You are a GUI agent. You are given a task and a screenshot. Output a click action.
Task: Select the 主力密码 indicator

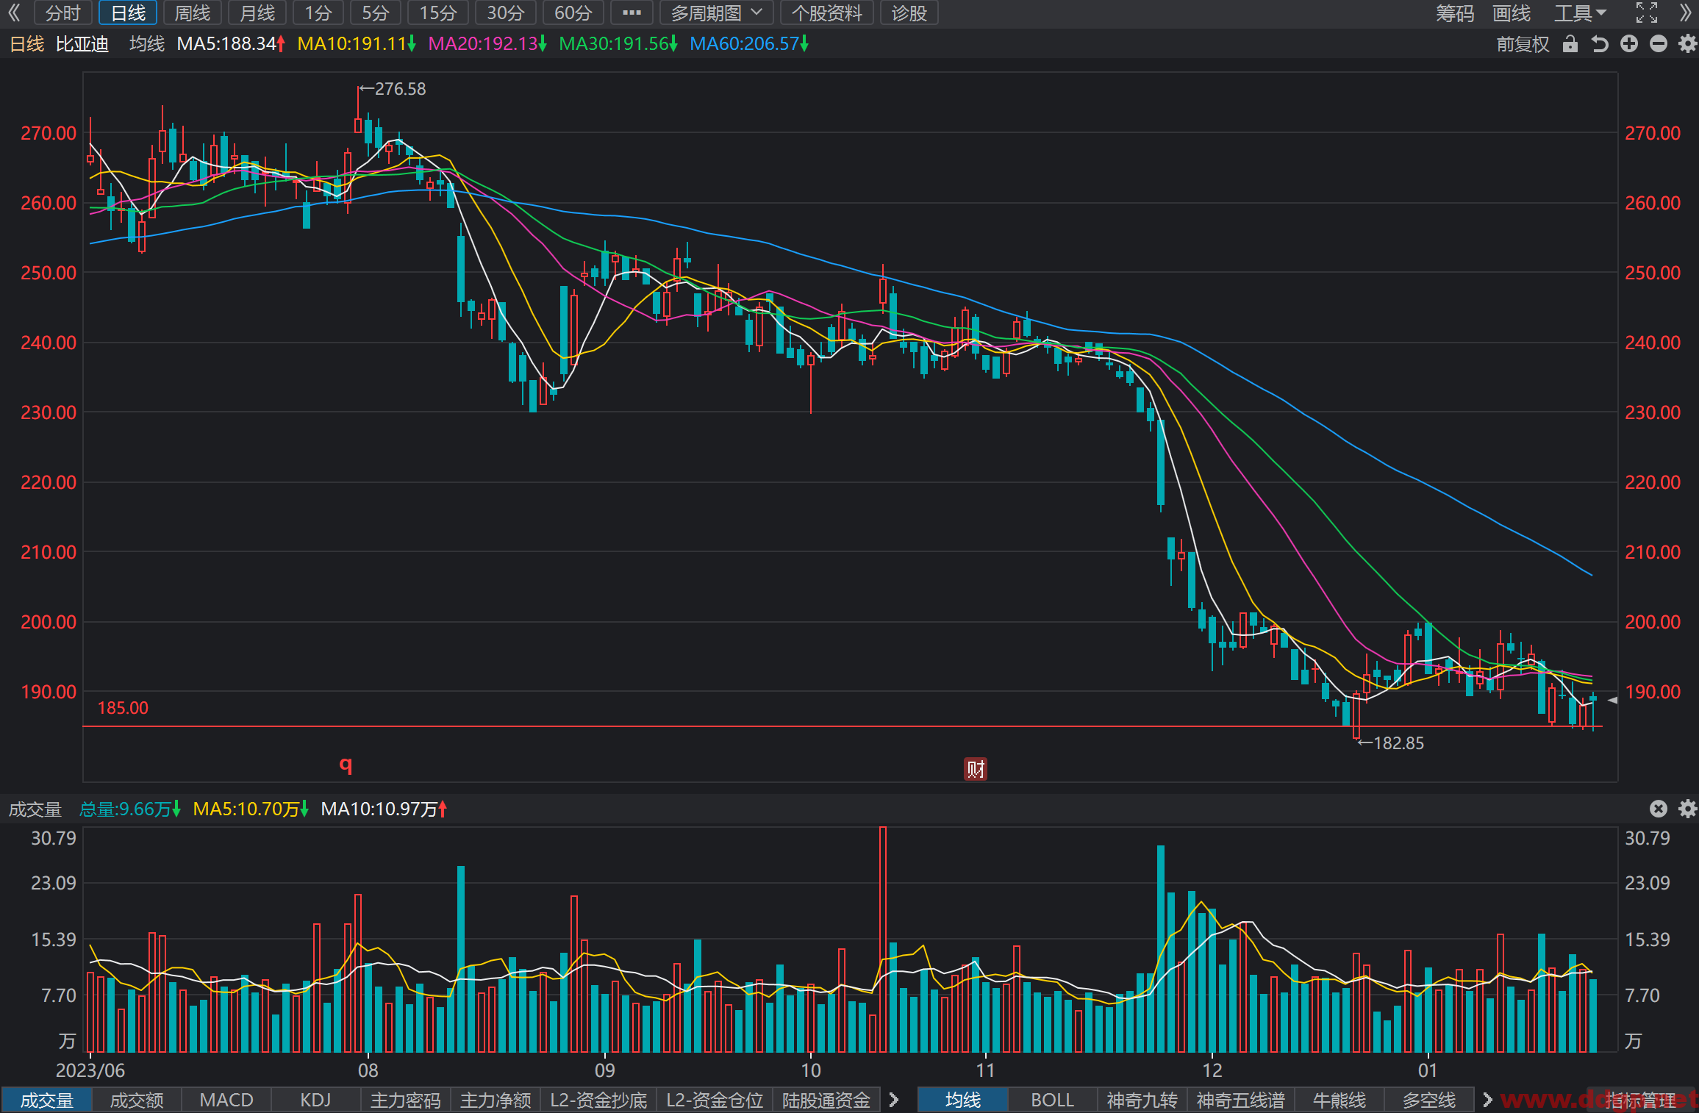click(406, 1100)
